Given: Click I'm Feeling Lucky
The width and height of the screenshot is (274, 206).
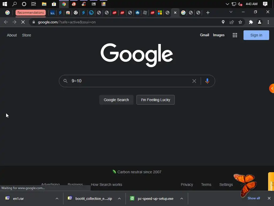Looking at the screenshot, I should (x=155, y=100).
